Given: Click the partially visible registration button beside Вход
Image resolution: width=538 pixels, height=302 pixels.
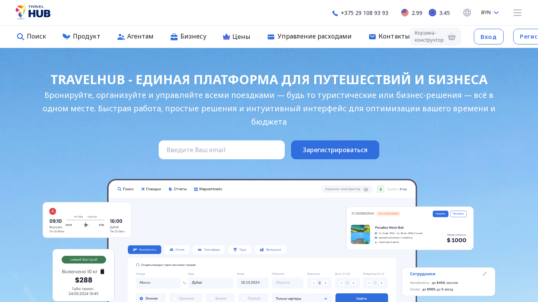Looking at the screenshot, I should coord(526,37).
